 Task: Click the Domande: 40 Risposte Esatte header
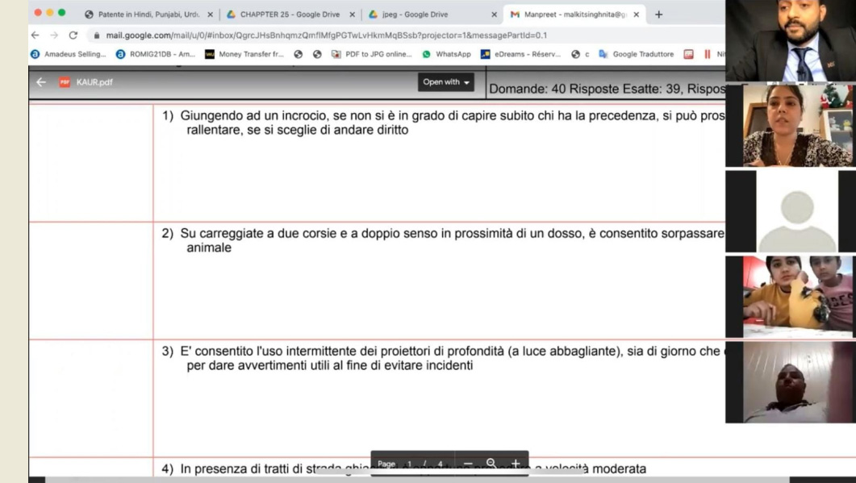click(607, 89)
